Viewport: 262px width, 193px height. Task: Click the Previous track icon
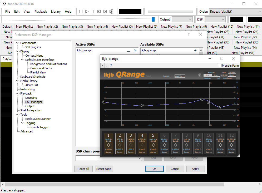pyautogui.click(x=99, y=12)
